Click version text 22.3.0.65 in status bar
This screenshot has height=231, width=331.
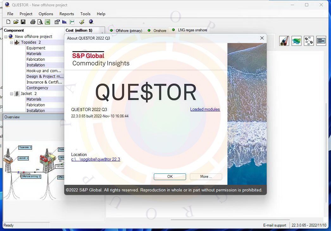coord(309,225)
